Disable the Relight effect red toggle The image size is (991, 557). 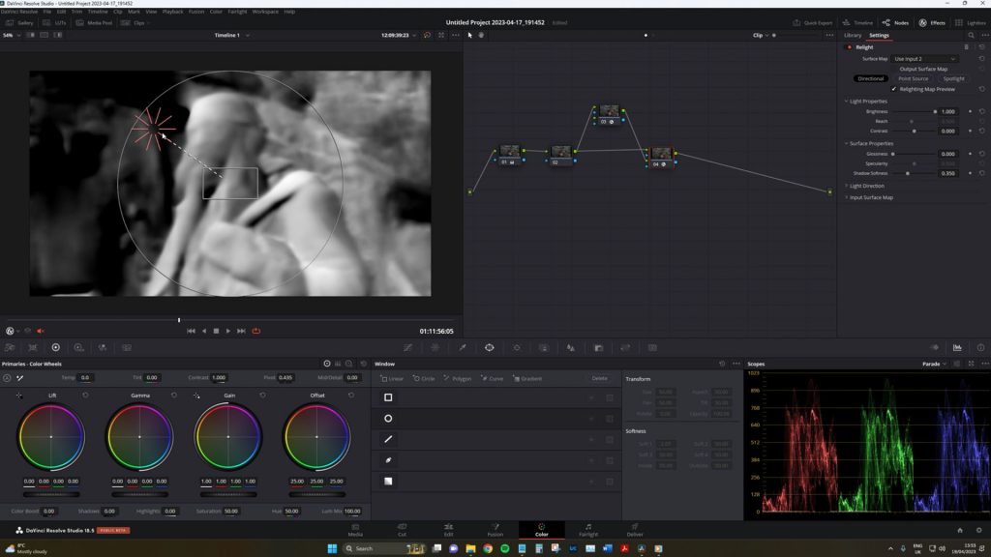point(850,47)
